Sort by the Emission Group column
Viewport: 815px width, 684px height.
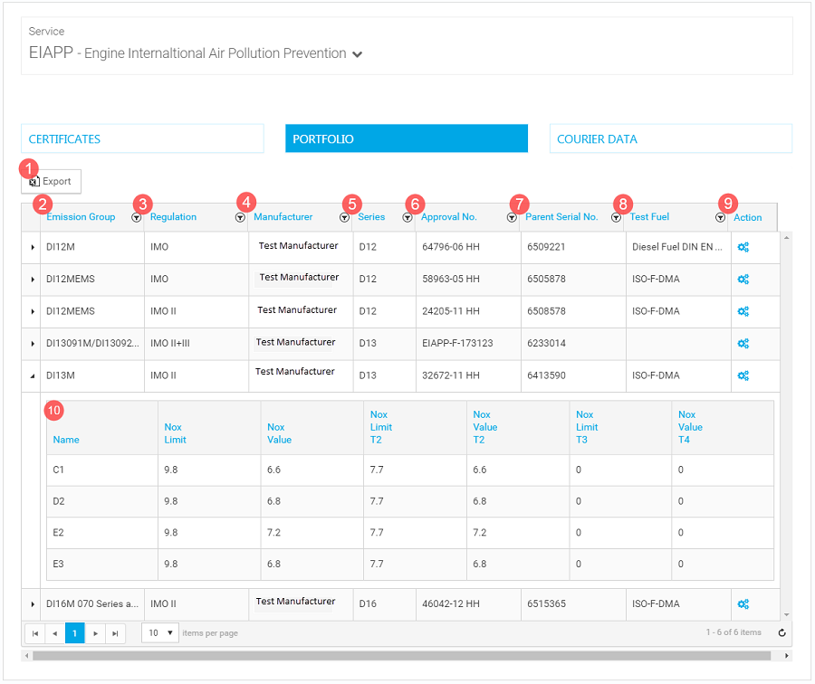81,217
